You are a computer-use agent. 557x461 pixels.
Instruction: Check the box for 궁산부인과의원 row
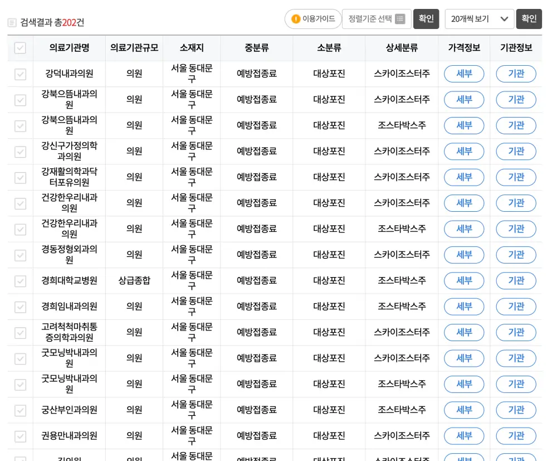click(x=20, y=410)
